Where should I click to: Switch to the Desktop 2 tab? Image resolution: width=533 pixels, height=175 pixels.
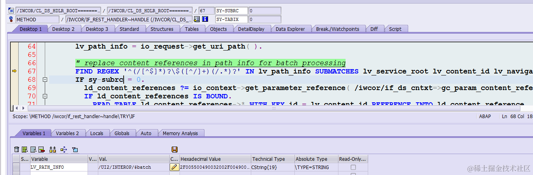click(x=63, y=29)
